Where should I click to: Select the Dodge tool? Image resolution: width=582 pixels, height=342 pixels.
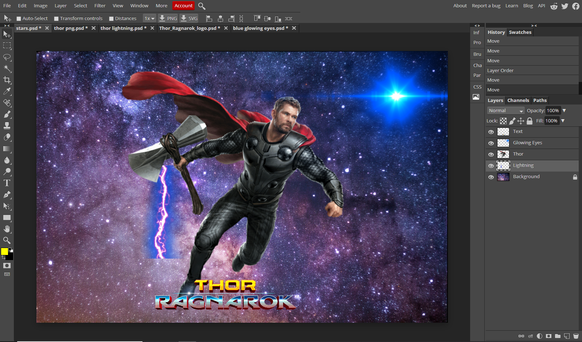(x=7, y=172)
